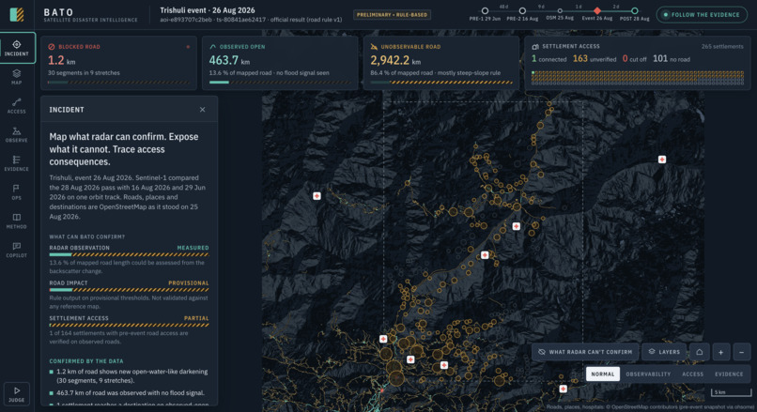Click '30 segments in 9 stretches' text
The height and width of the screenshot is (412, 757).
[84, 73]
